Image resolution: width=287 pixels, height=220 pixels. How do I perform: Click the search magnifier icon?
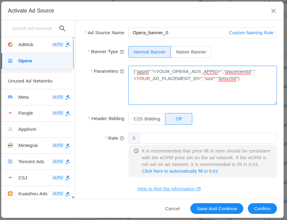[x=62, y=28]
